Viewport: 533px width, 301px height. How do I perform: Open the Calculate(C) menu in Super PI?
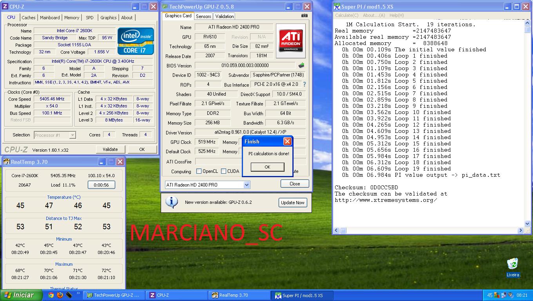coord(346,15)
